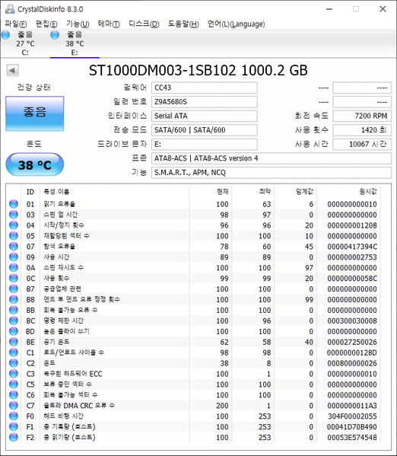The image size is (397, 456).
Task: Click the 특성 이름 column header
Action: 115,192
